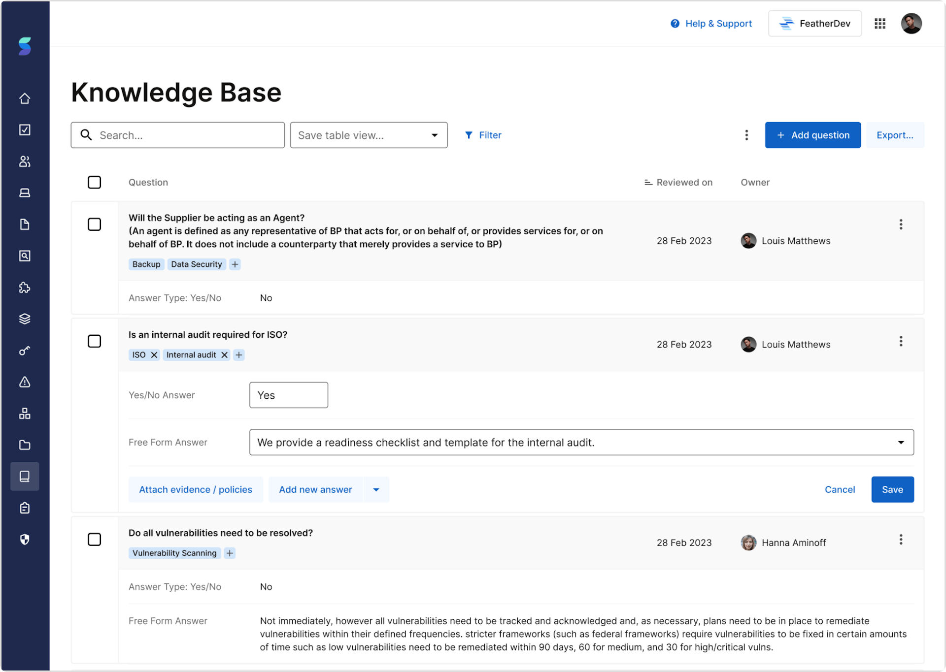
Task: Click the Add question button
Action: (812, 135)
